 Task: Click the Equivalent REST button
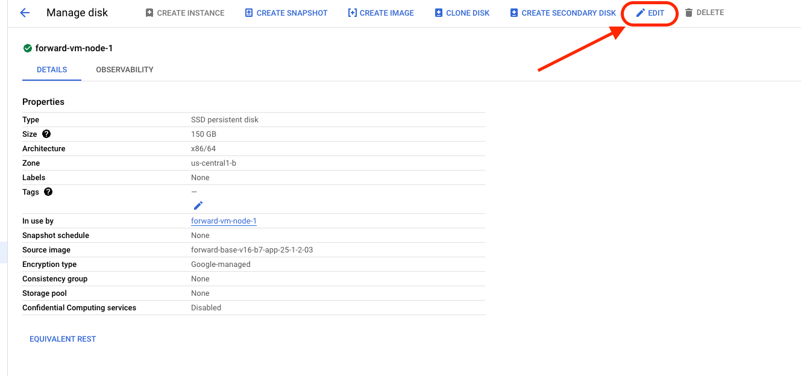63,339
